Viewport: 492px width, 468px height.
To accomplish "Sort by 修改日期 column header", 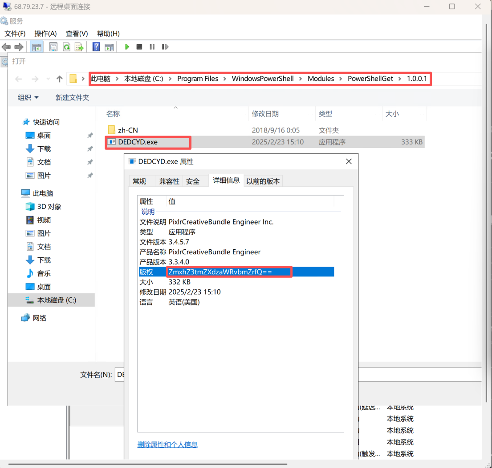I will (282, 114).
